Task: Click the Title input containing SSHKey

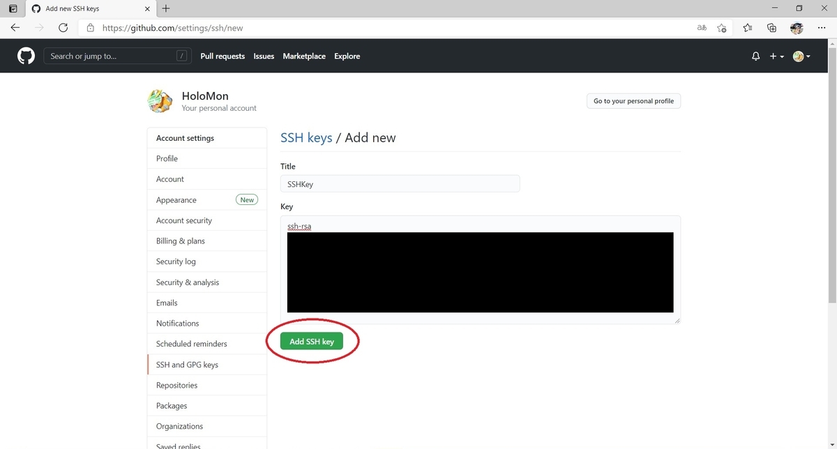Action: [400, 183]
